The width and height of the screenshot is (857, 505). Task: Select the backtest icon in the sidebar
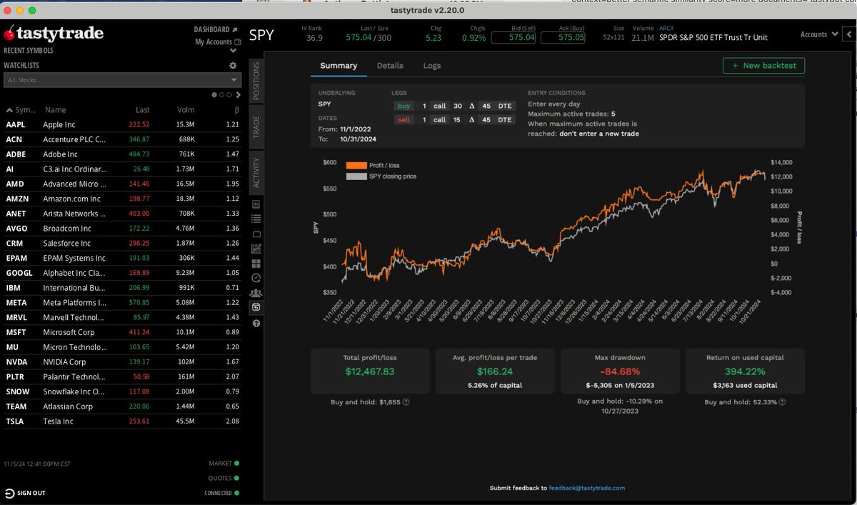tap(257, 306)
